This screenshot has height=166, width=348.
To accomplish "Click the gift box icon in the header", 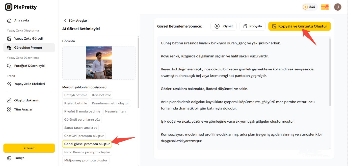I will click(x=325, y=7).
